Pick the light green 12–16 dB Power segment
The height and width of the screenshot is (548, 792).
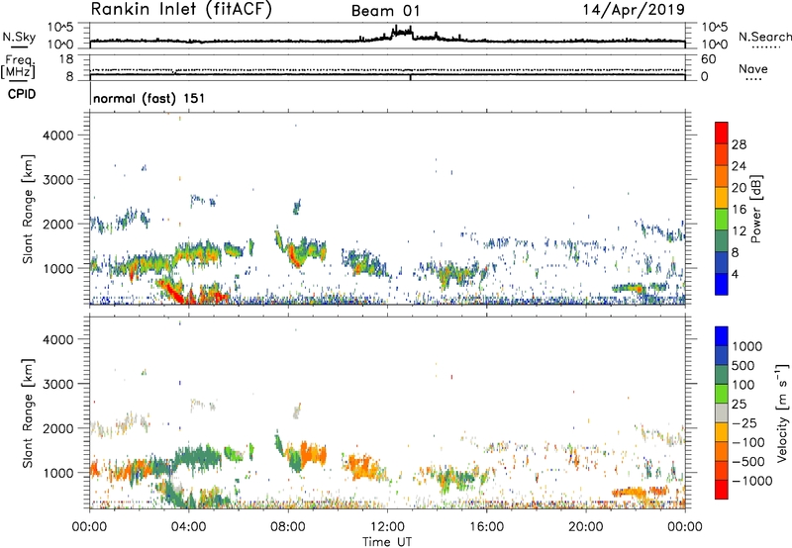pos(722,219)
